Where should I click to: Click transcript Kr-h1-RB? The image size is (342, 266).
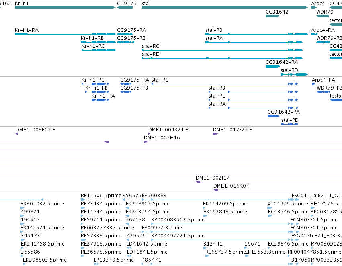coord(98,42)
